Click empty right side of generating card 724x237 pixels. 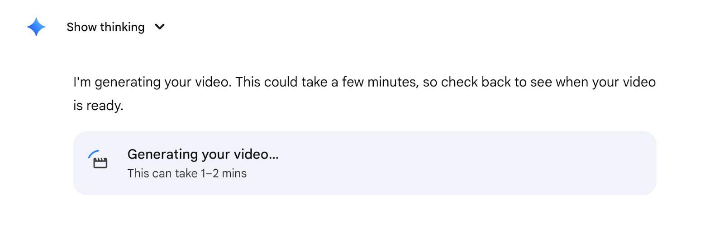[498, 163]
